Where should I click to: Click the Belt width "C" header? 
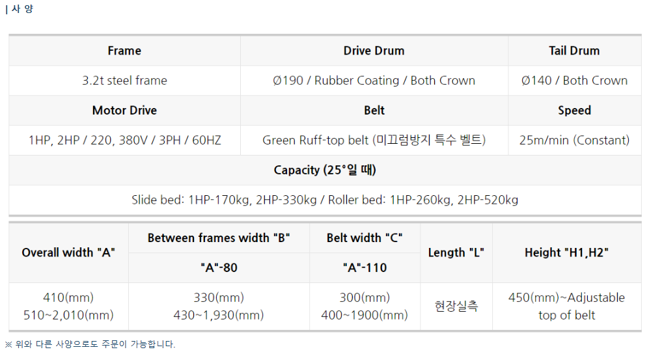[365, 238]
